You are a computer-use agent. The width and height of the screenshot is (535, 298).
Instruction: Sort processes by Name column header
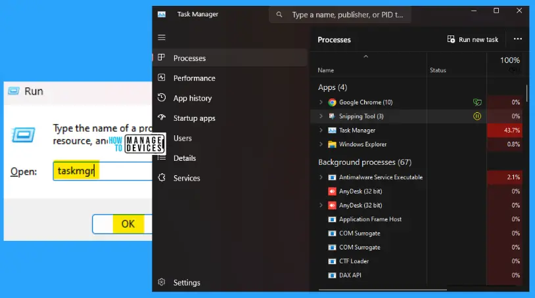326,70
